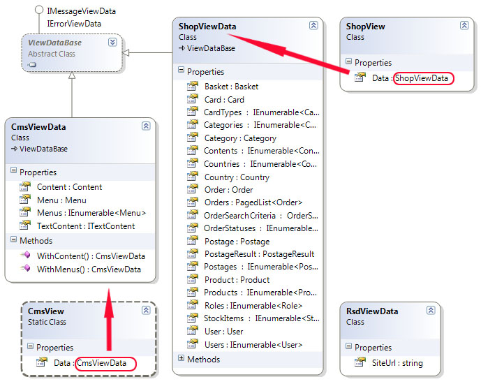481x384 pixels.
Task: Click the ShopView Data property icon
Action: [360, 78]
